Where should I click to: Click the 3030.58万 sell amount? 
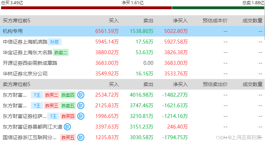(141, 138)
